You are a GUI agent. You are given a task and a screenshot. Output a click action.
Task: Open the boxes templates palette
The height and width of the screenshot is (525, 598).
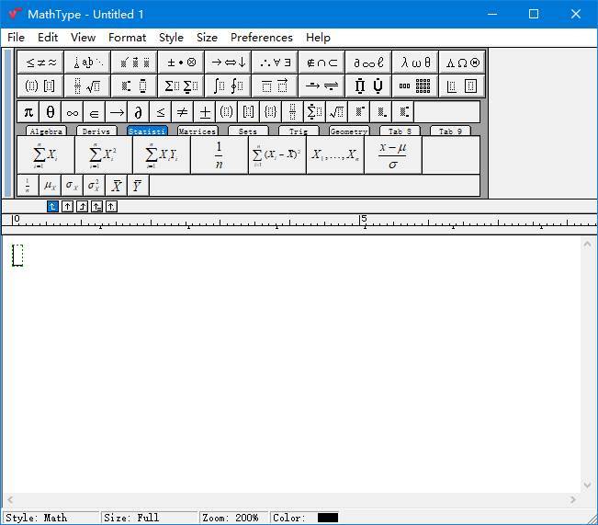[462, 86]
